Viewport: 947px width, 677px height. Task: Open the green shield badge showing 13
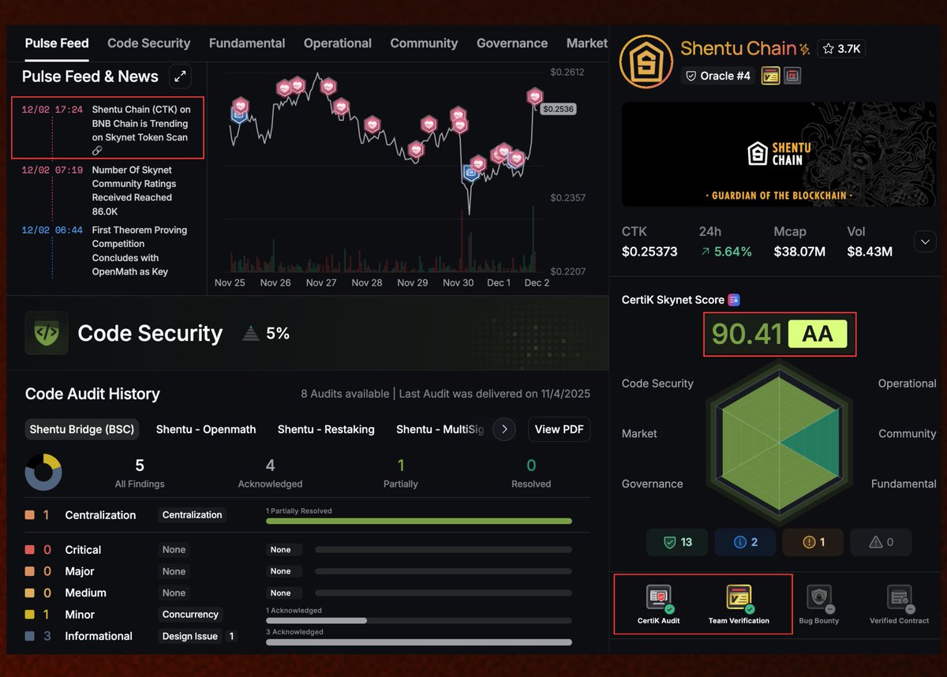coord(678,542)
